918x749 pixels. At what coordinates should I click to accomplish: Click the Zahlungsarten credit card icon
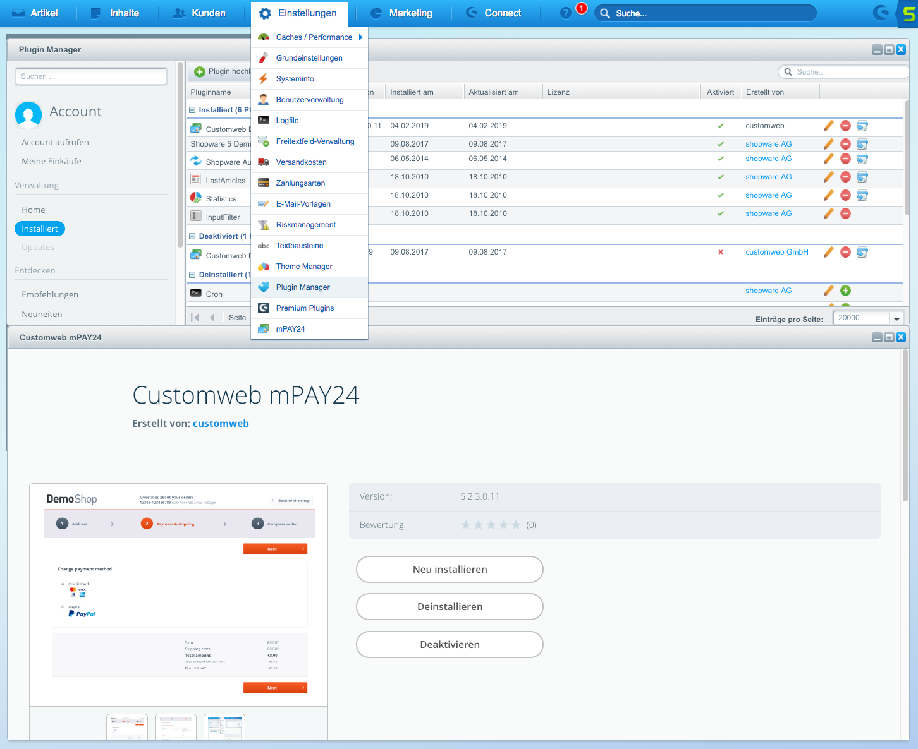[x=264, y=183]
